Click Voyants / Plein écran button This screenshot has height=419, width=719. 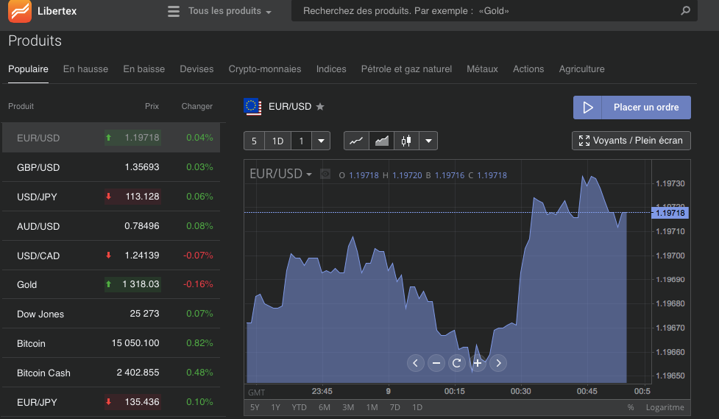pyautogui.click(x=631, y=141)
